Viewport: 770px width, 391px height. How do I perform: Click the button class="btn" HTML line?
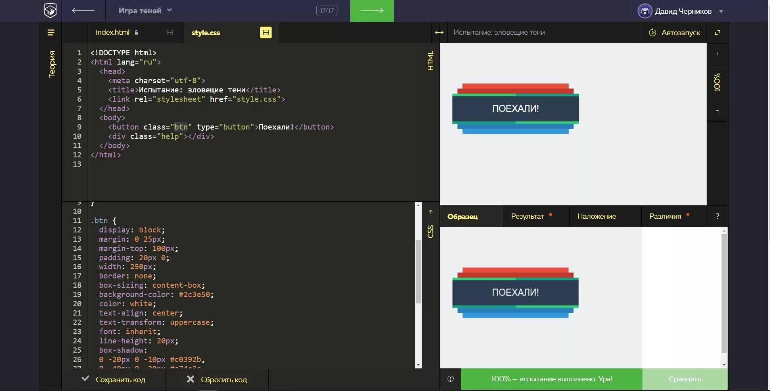coord(221,127)
